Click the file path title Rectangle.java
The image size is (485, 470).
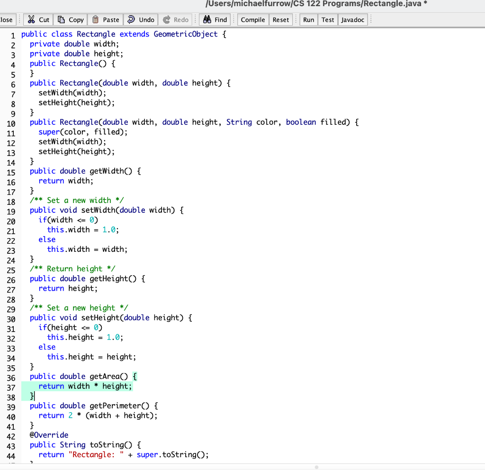[316, 4]
